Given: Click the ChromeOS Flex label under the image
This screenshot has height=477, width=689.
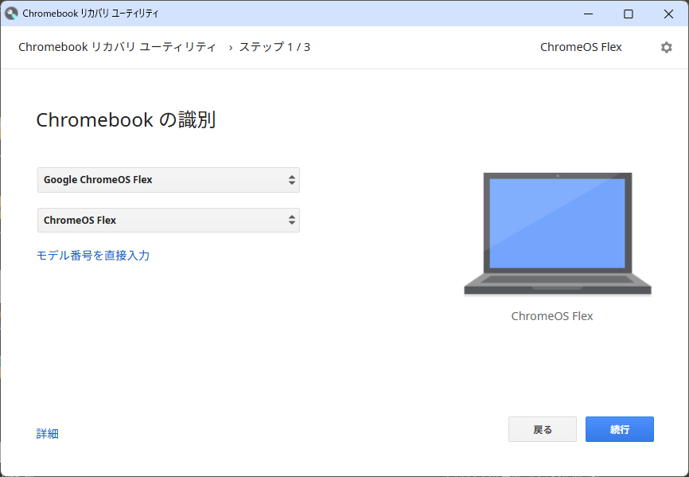Looking at the screenshot, I should pyautogui.click(x=552, y=316).
